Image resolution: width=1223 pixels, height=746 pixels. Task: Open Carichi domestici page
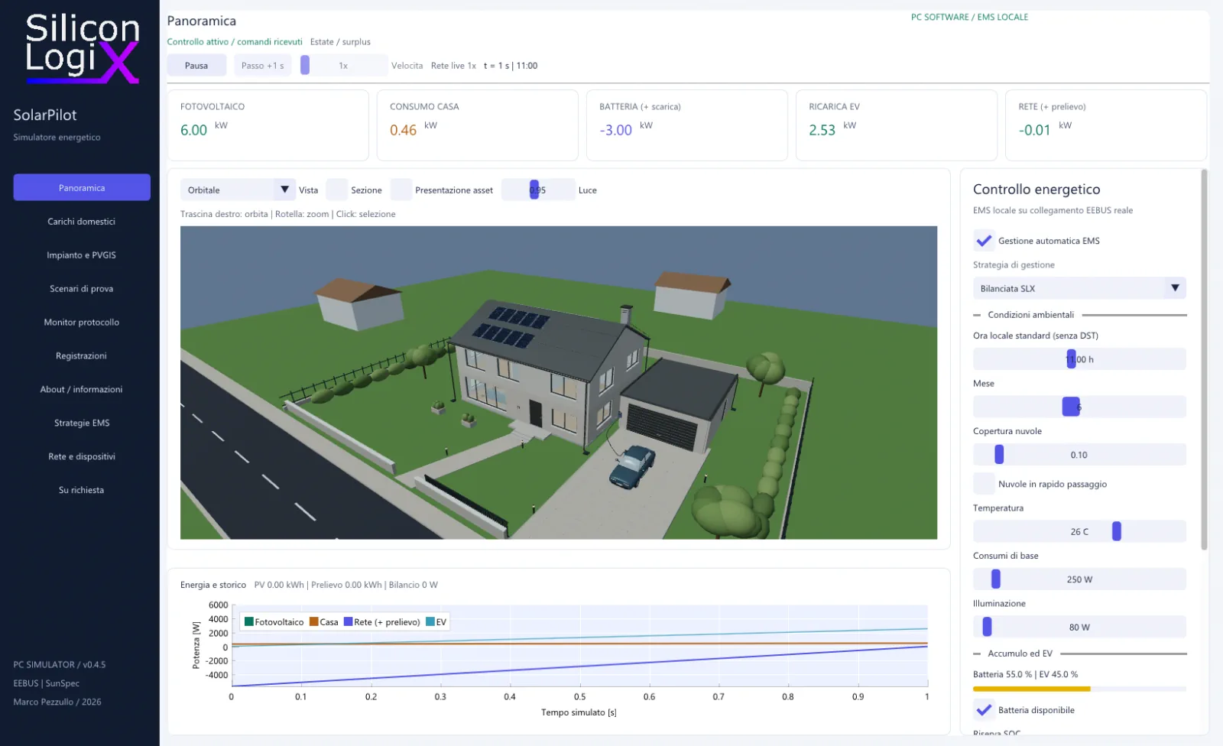82,221
